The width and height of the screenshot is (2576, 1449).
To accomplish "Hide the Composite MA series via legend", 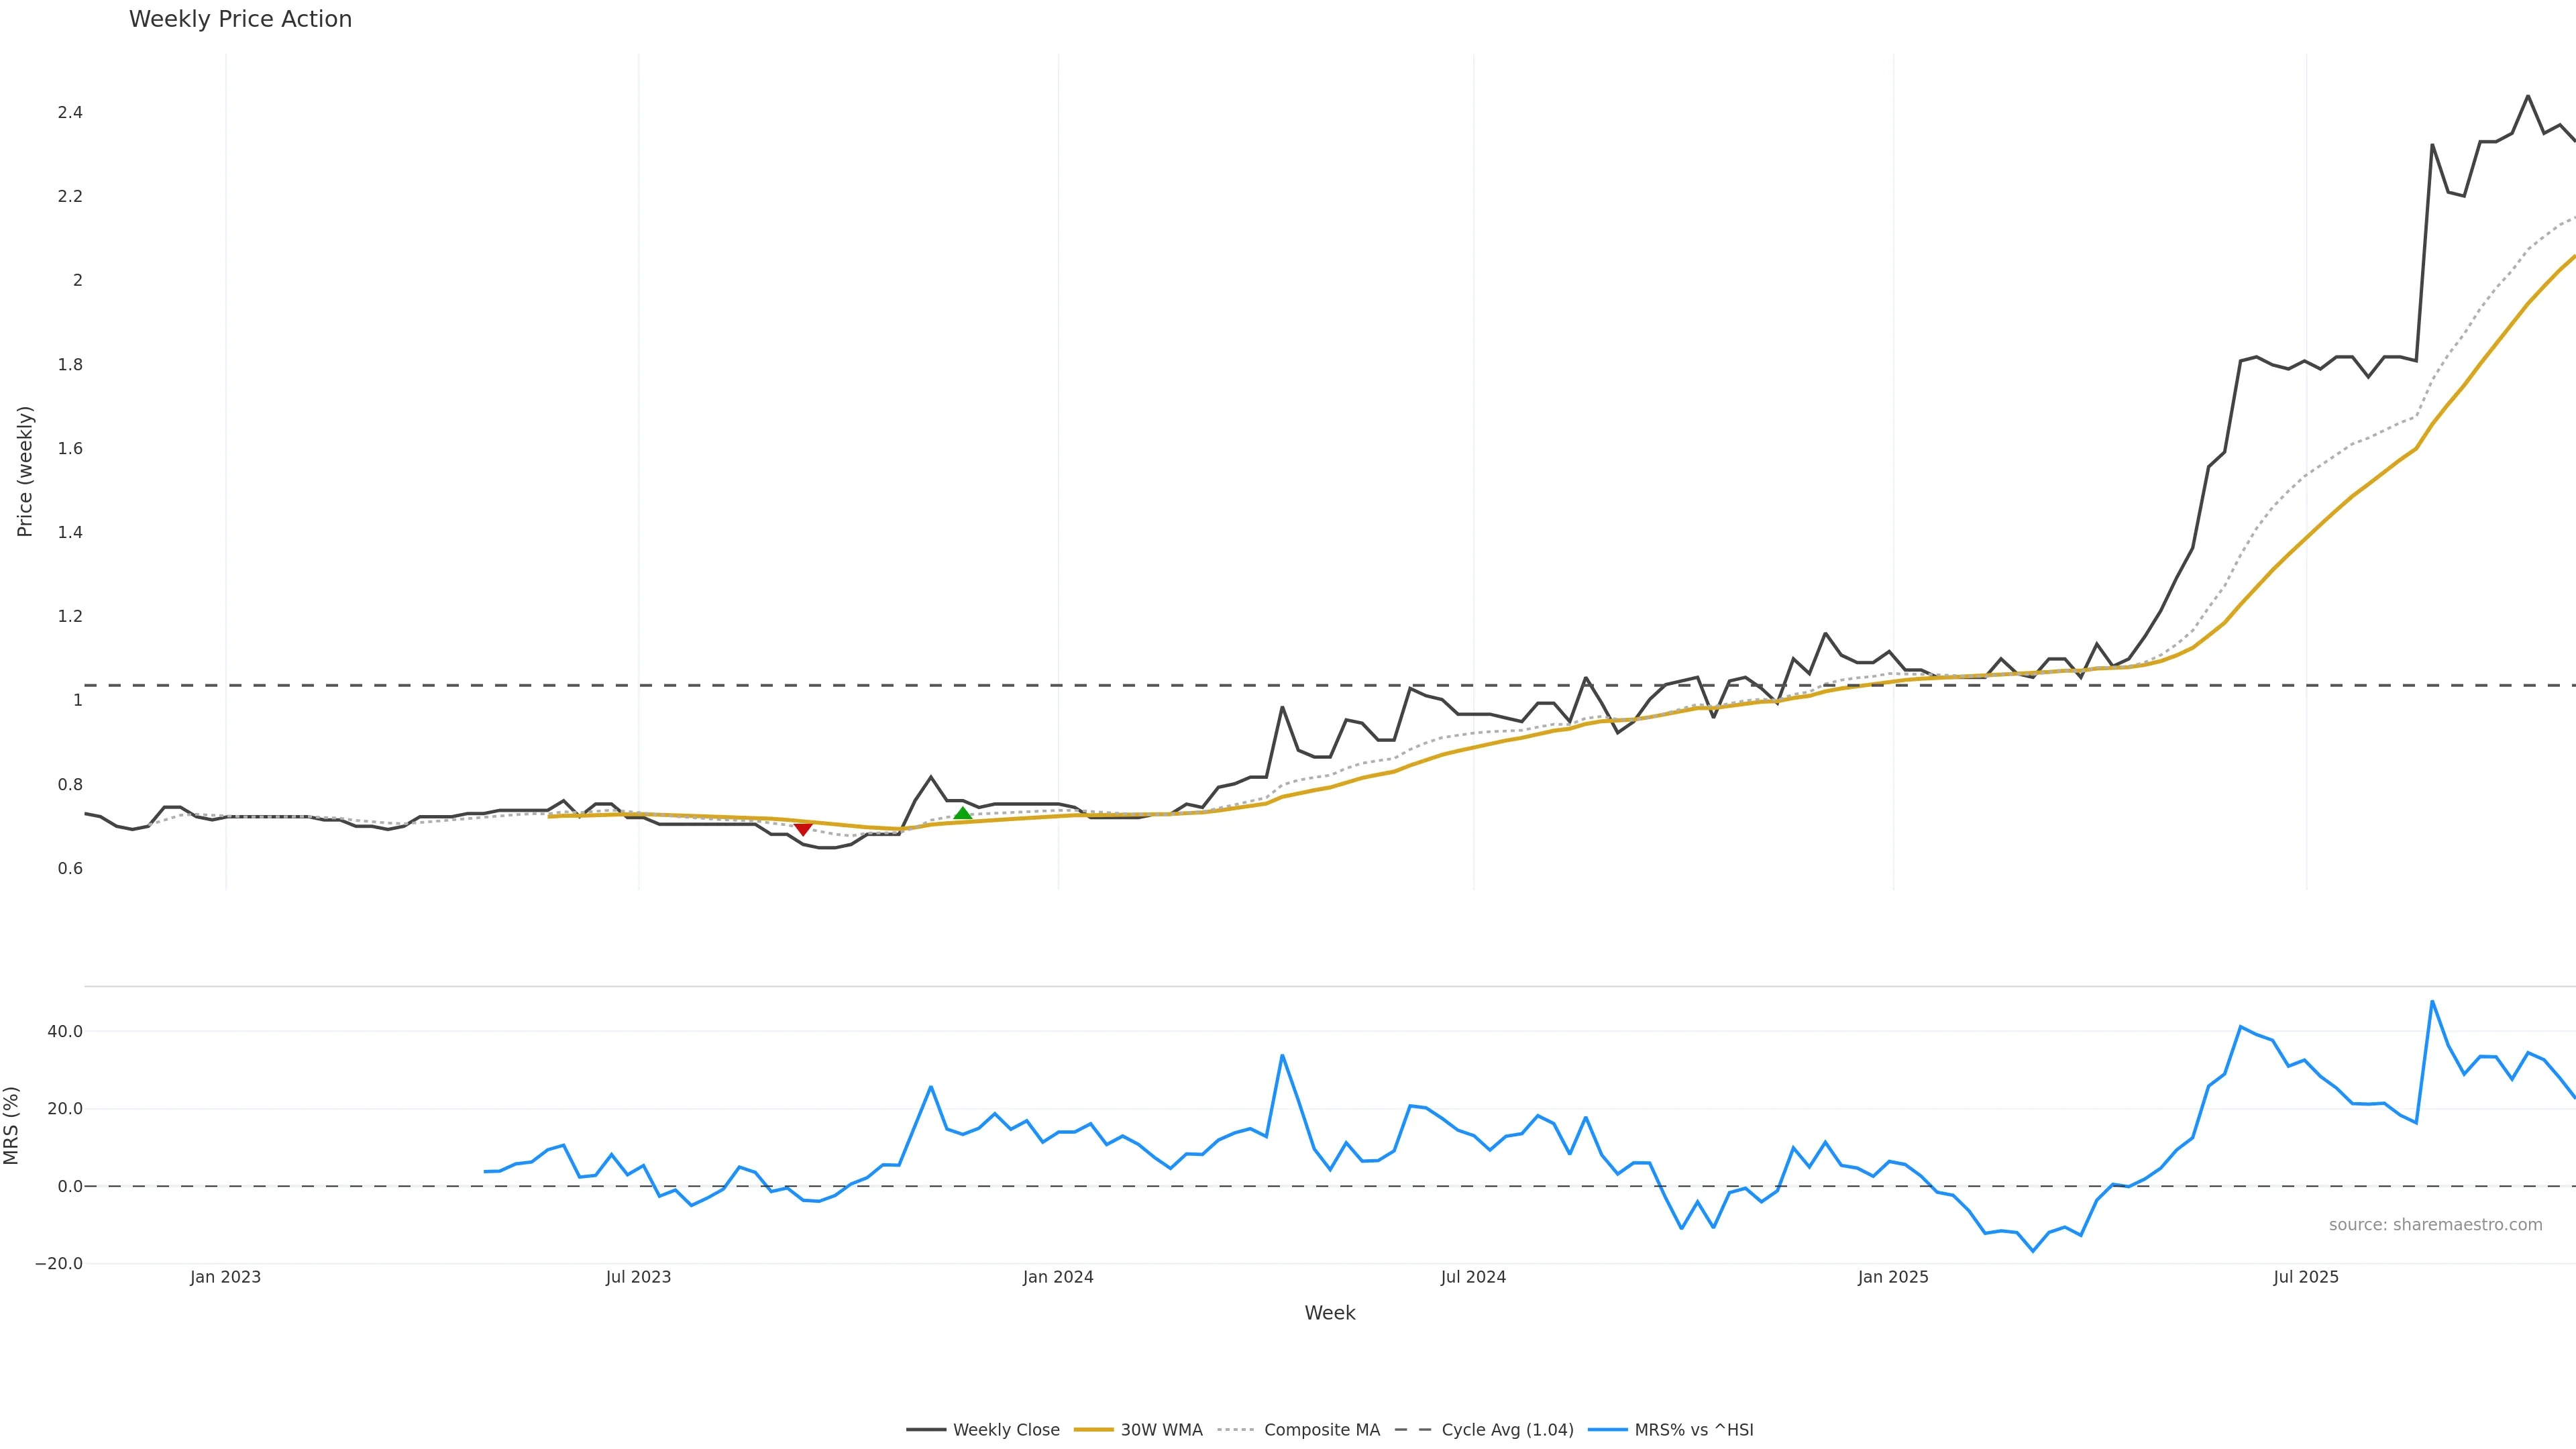I will [1321, 1430].
